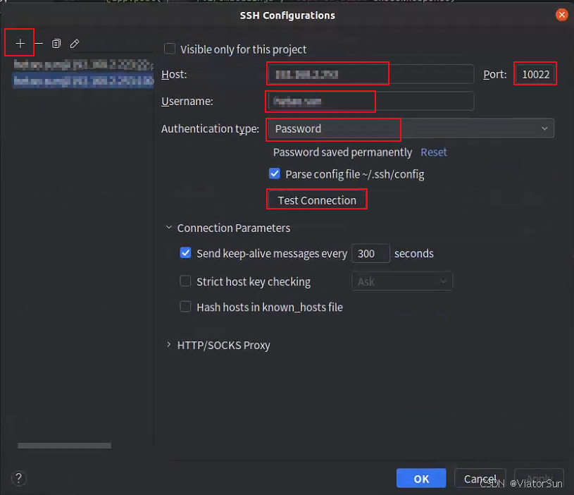Focus the Port field showing 10022

[535, 74]
